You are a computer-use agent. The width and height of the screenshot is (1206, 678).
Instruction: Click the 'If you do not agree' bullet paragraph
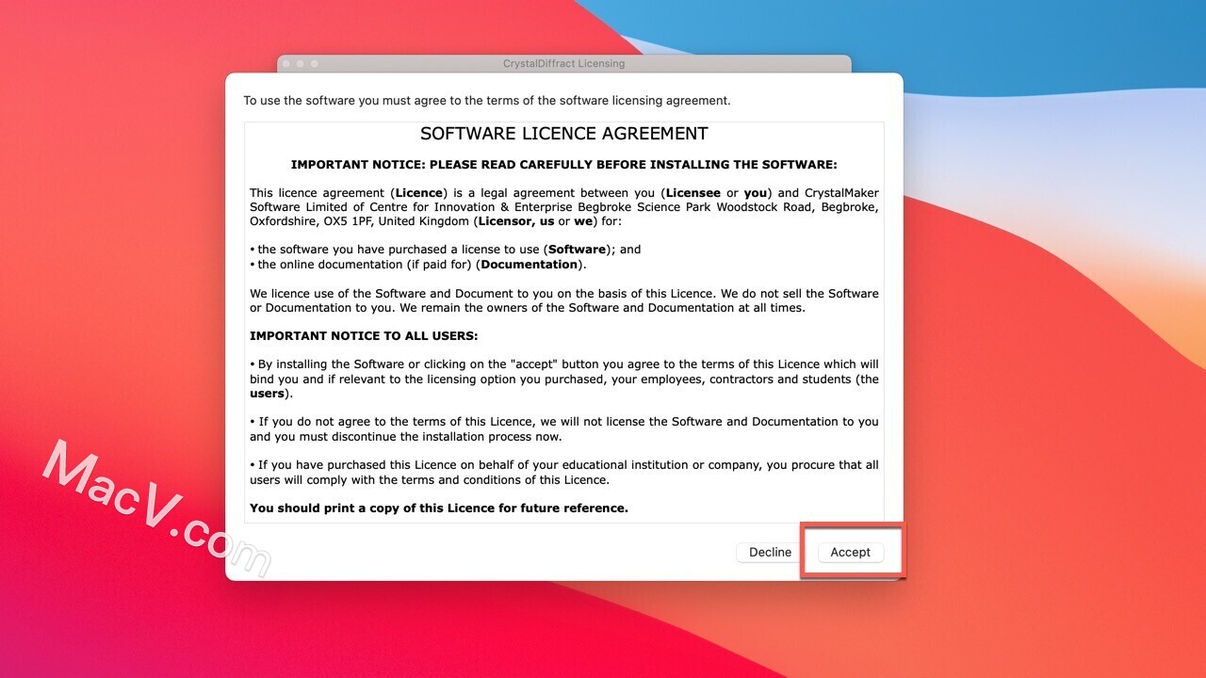coord(563,428)
